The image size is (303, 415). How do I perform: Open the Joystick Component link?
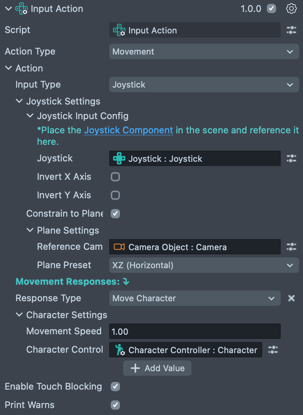[x=128, y=130]
